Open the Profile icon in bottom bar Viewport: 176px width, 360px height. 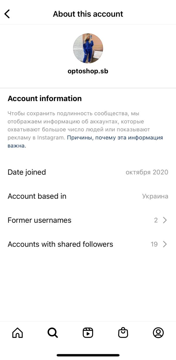pyautogui.click(x=158, y=333)
